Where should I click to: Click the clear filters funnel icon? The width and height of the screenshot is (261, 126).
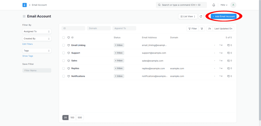pyautogui.click(x=202, y=29)
